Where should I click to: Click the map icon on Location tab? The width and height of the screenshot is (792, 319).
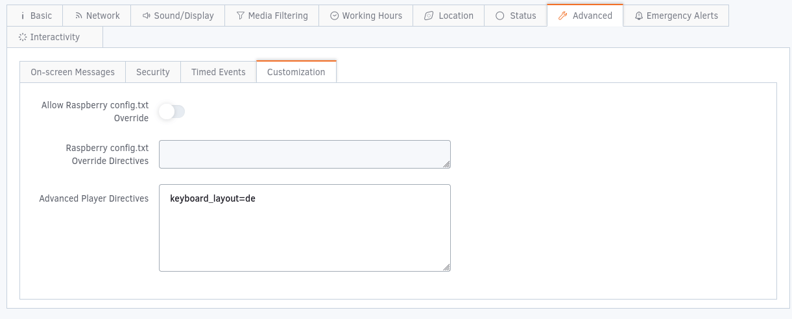pyautogui.click(x=428, y=16)
